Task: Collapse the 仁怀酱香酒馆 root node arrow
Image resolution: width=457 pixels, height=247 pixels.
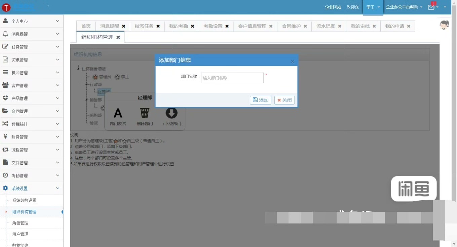Action: 79,69
